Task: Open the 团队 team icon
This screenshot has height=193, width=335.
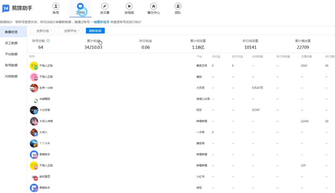Action: point(178,6)
